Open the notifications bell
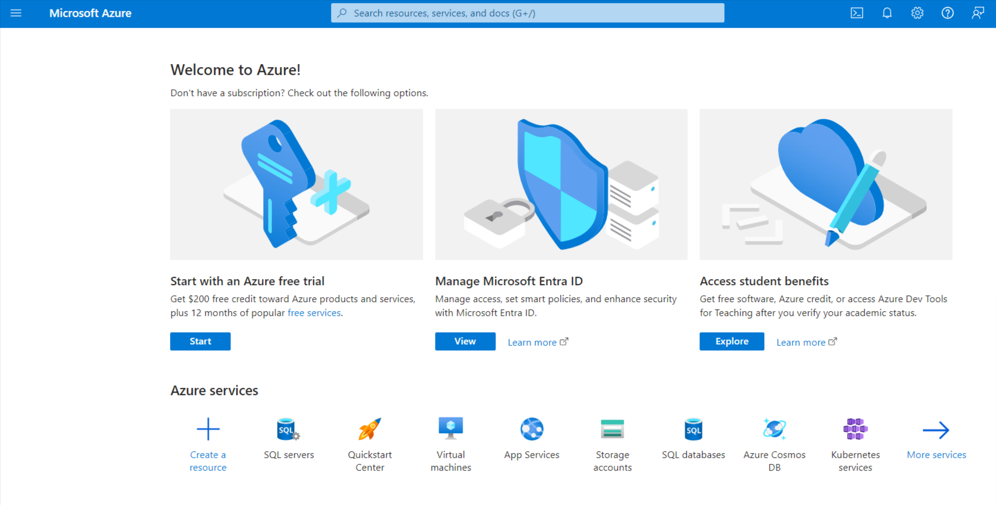This screenshot has height=505, width=996. tap(887, 13)
